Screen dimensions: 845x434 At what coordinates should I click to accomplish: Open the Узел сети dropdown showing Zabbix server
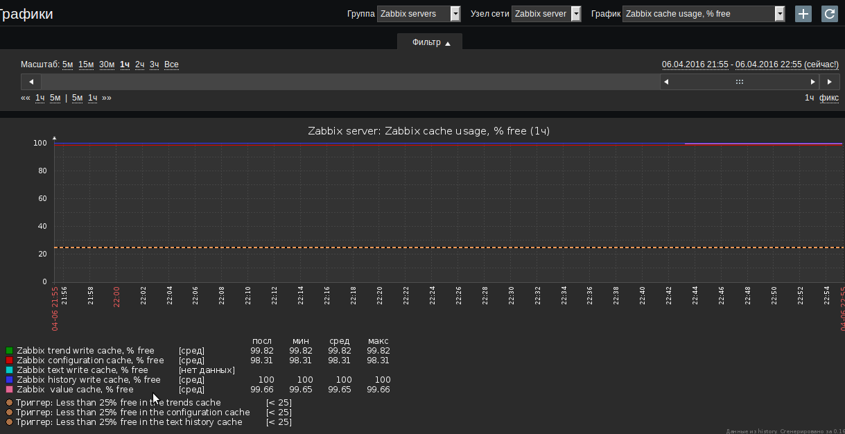point(546,14)
